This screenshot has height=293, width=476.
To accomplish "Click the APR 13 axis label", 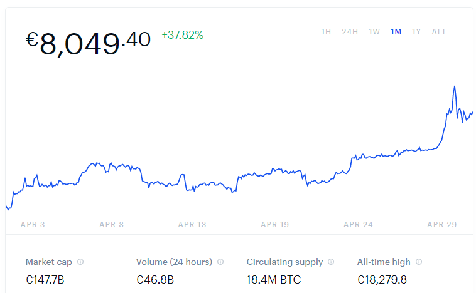I will click(x=192, y=225).
